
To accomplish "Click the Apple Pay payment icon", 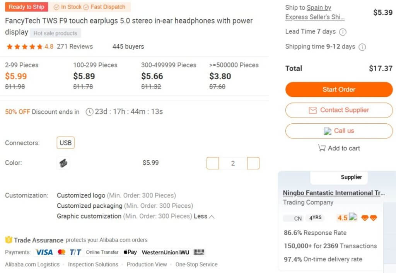I will (130, 252).
